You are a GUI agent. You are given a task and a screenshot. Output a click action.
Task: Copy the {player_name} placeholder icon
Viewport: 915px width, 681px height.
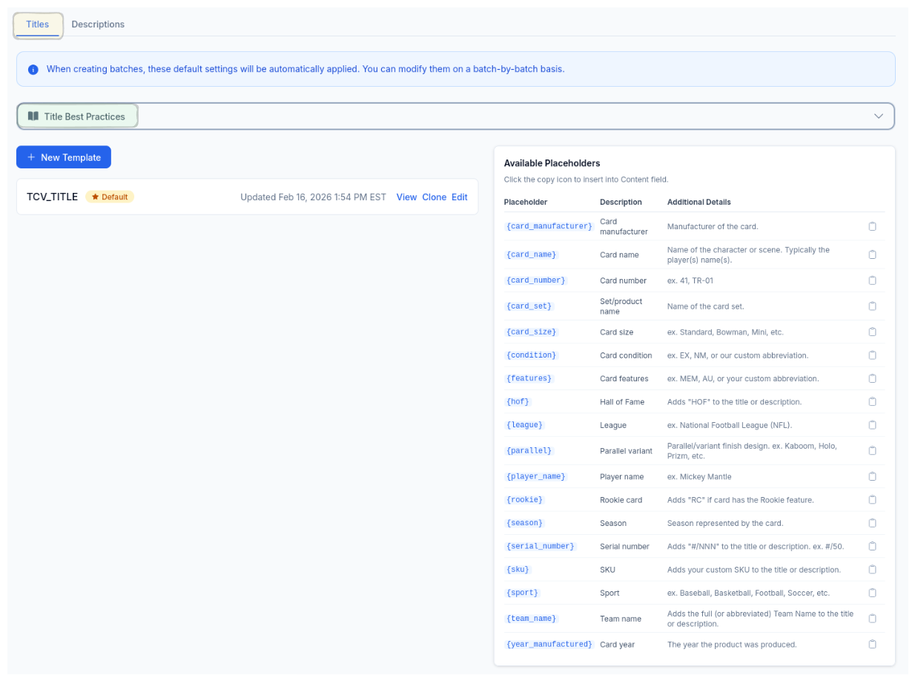pyautogui.click(x=873, y=476)
